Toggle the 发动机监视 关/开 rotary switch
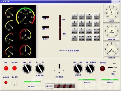This screenshot has height=91, width=121. click(40, 68)
